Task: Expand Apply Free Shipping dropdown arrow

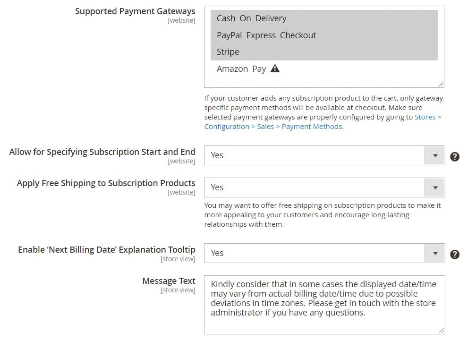Action: tap(435, 188)
